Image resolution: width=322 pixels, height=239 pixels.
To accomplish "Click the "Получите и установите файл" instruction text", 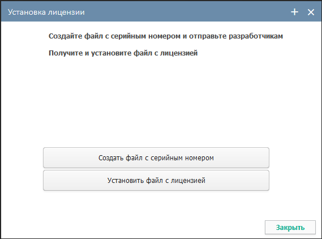I will tap(100, 53).
